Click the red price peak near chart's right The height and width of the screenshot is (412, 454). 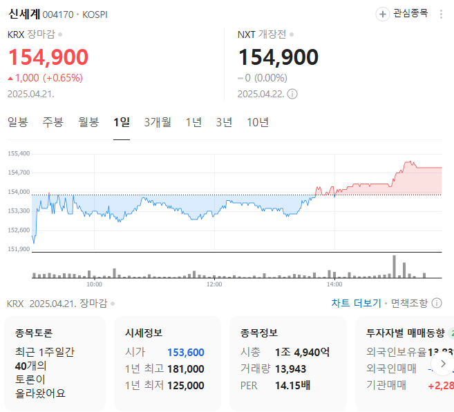pyautogui.click(x=410, y=161)
